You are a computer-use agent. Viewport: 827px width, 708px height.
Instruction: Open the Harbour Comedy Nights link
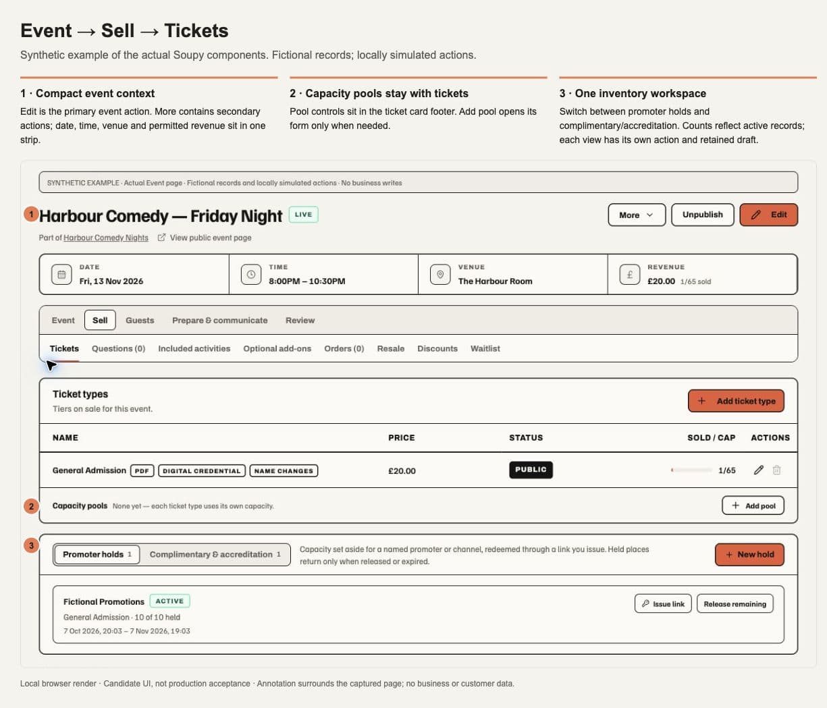click(106, 238)
